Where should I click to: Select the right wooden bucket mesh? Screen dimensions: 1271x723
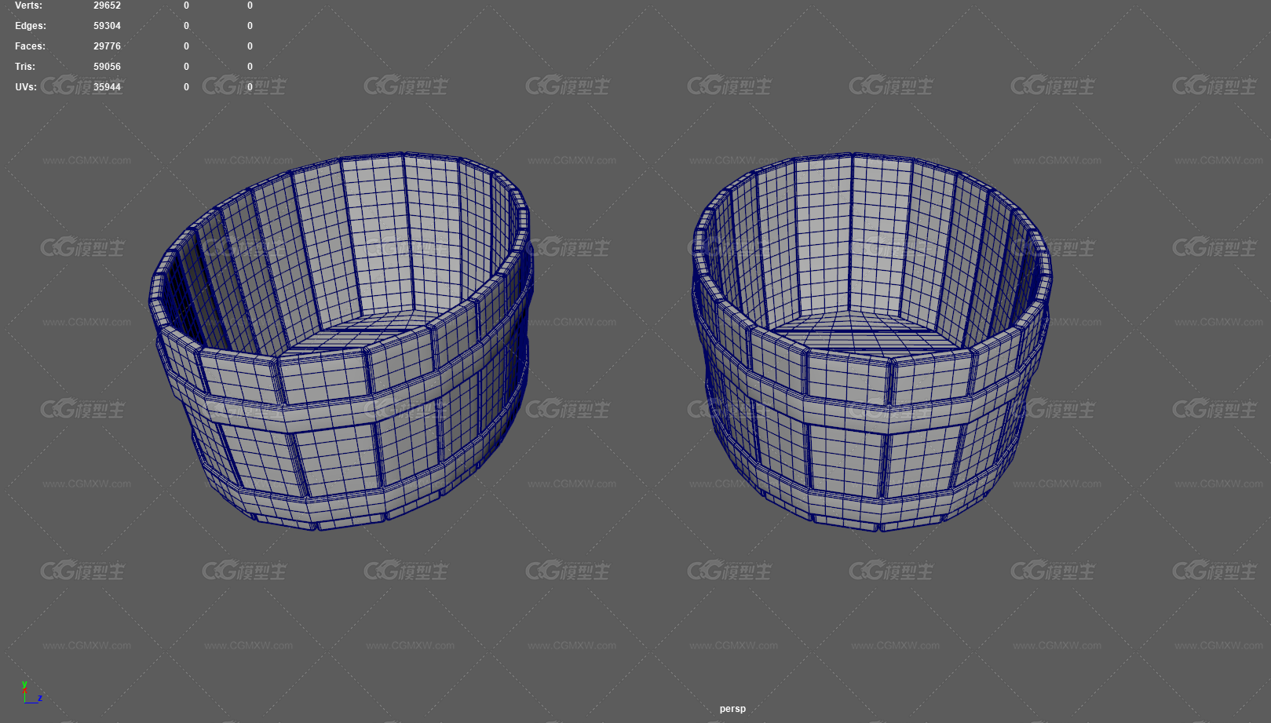pos(871,341)
